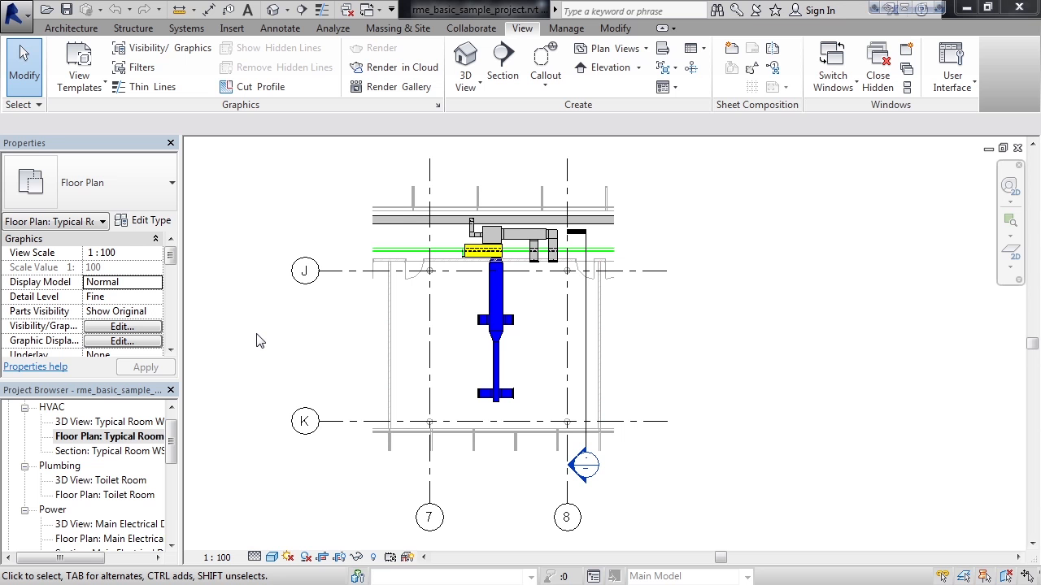
Task: Open the Systems ribbon tab
Action: [186, 28]
